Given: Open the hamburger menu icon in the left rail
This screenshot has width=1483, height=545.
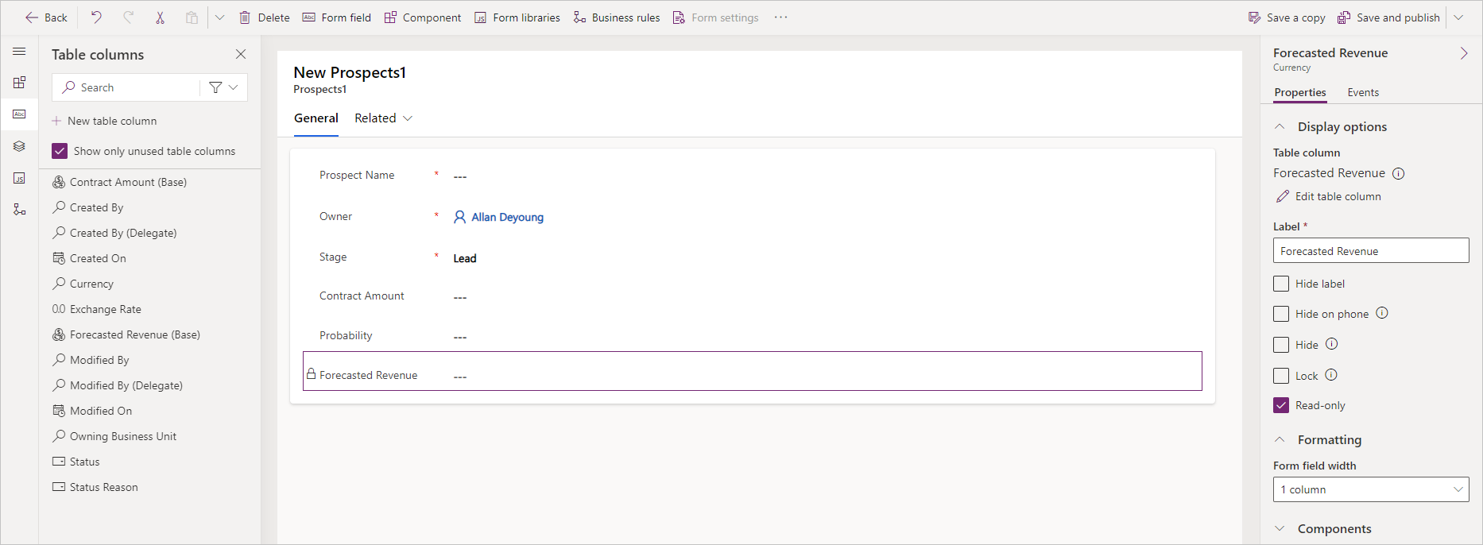Looking at the screenshot, I should [x=20, y=52].
